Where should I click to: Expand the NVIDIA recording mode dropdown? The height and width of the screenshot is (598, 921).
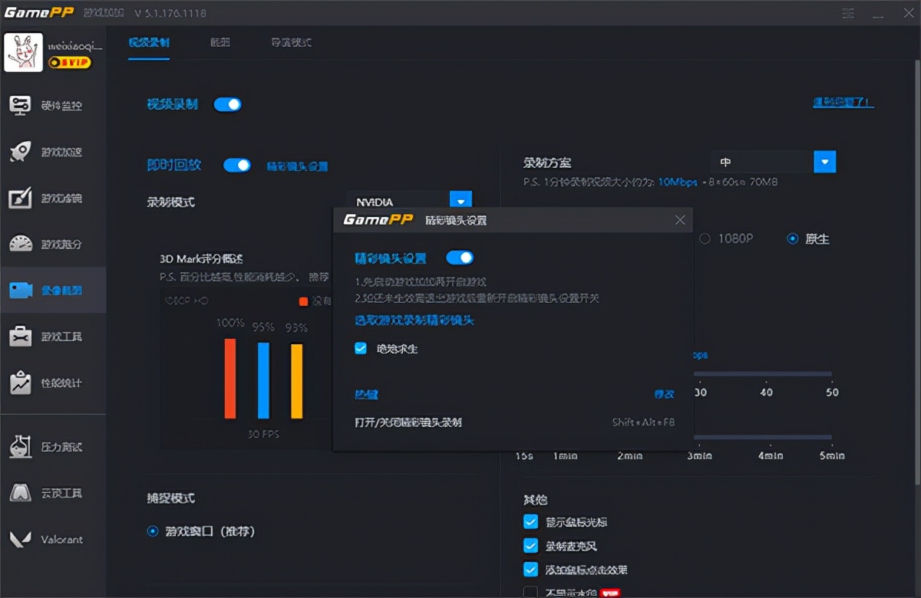(460, 202)
